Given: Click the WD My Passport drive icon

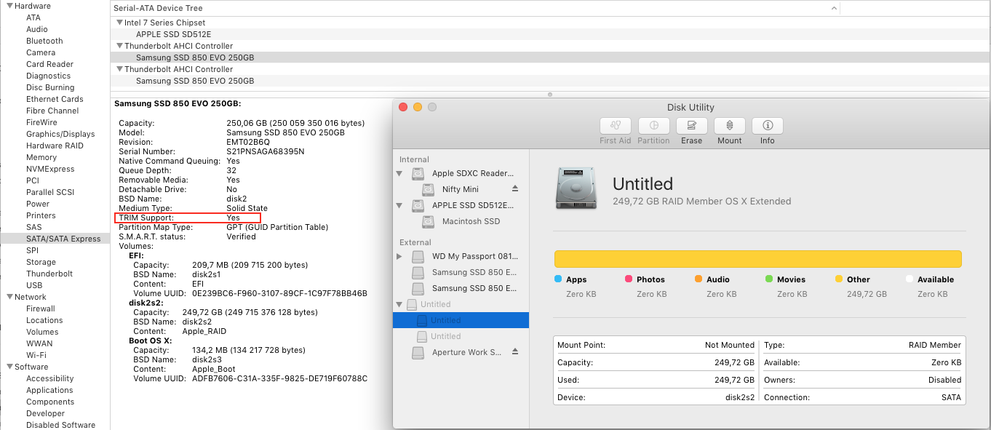Looking at the screenshot, I should (x=418, y=256).
